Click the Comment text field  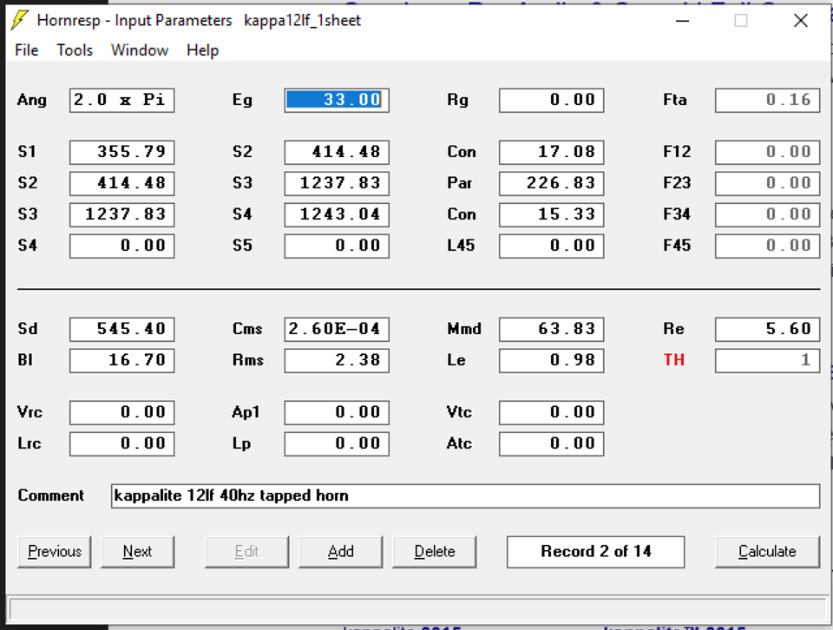point(465,496)
